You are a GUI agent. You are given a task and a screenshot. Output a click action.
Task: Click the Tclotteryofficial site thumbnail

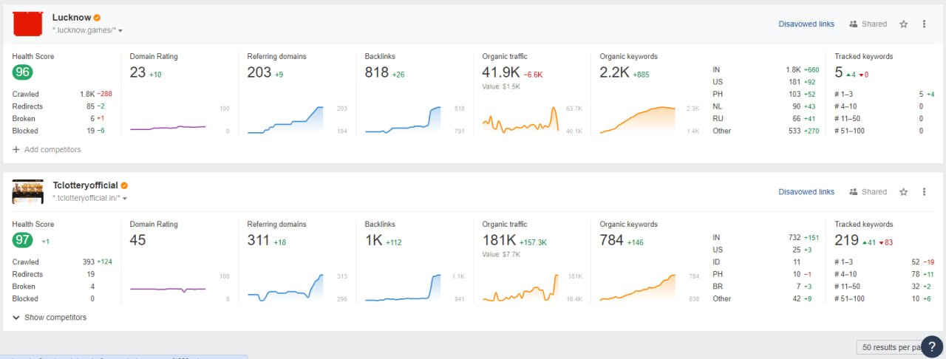pyautogui.click(x=28, y=191)
